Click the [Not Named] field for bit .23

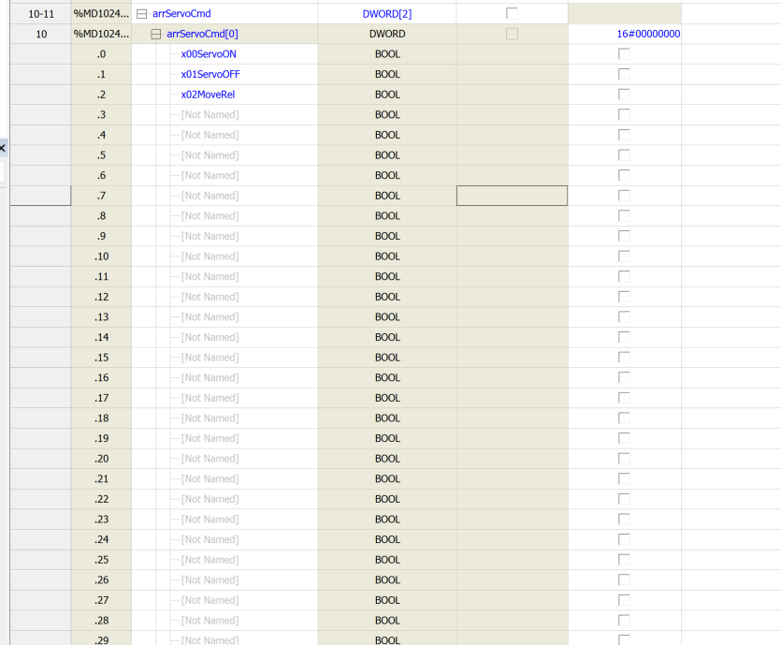(x=210, y=519)
